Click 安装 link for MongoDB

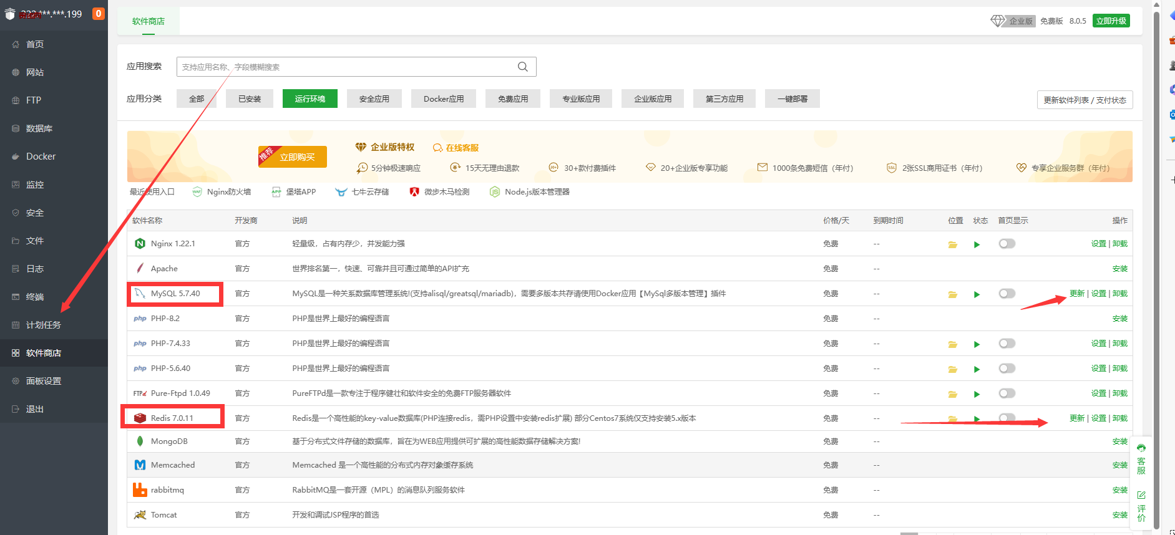(x=1119, y=441)
